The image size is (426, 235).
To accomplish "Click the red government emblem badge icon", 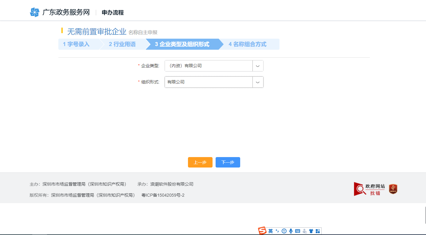I will click(x=393, y=189).
